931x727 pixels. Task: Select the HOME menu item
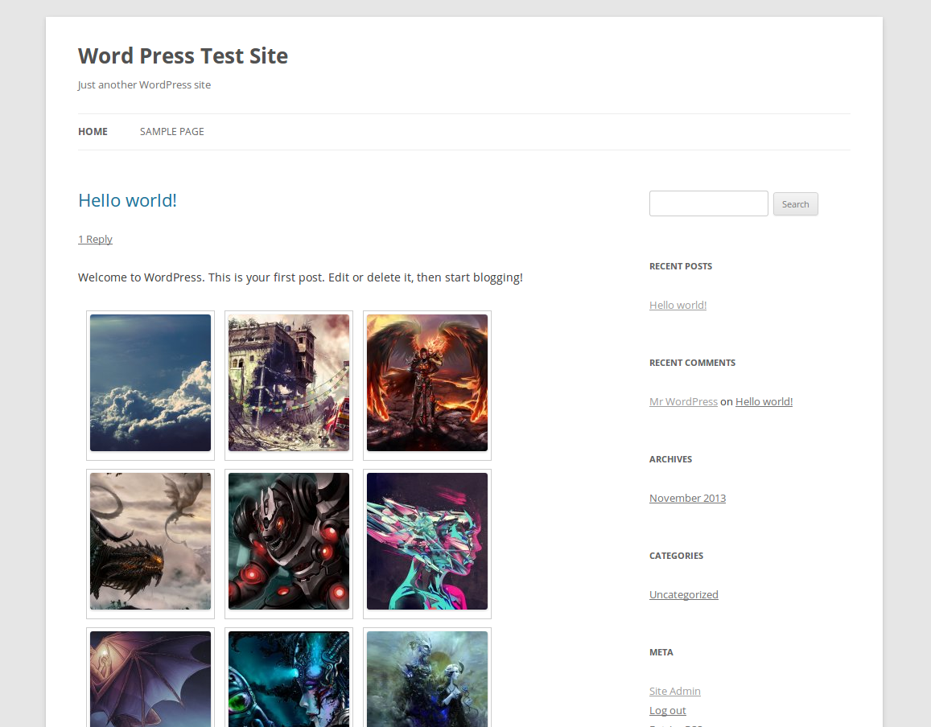(x=93, y=132)
